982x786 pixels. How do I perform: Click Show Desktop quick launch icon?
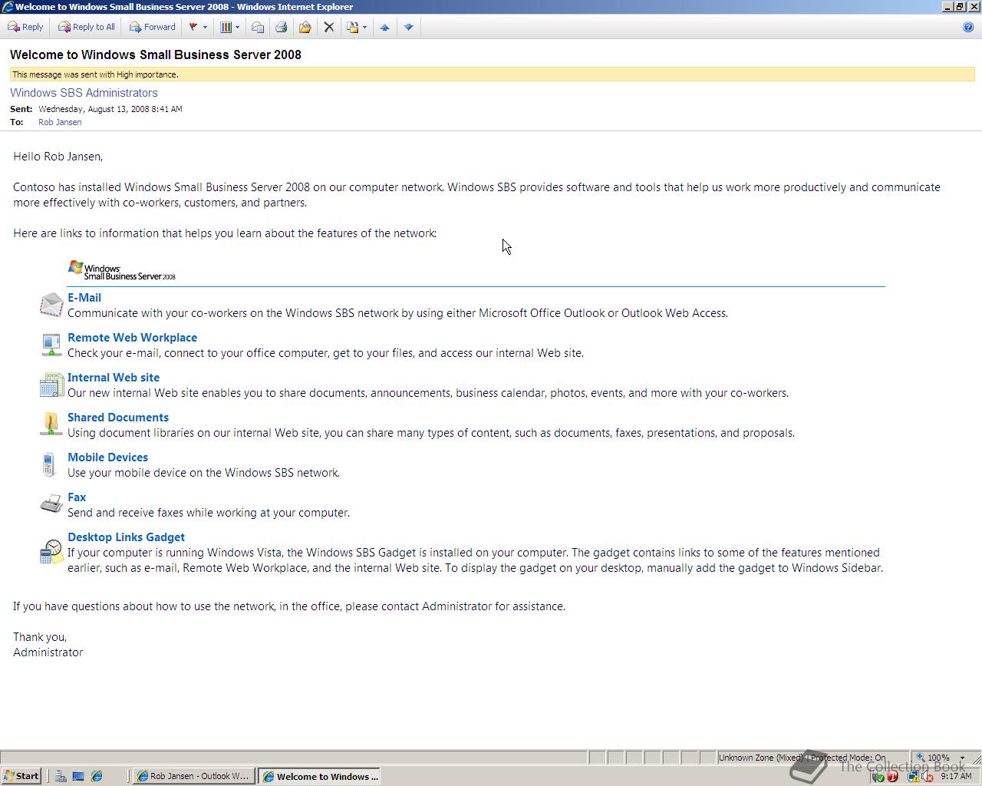[x=78, y=776]
